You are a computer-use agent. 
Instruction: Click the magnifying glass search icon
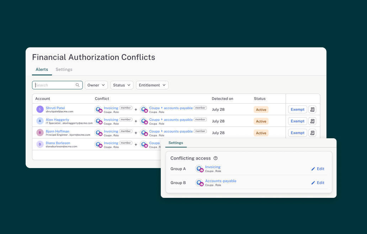[78, 85]
